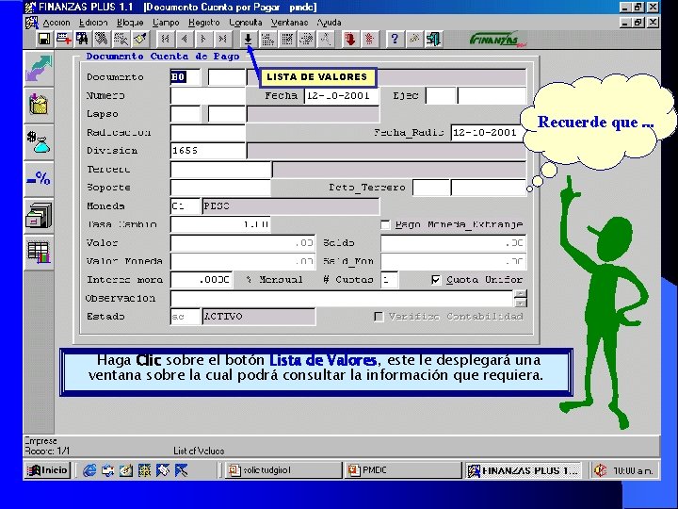Open the Registro menu
Image resolution: width=678 pixels, height=509 pixels.
[204, 23]
